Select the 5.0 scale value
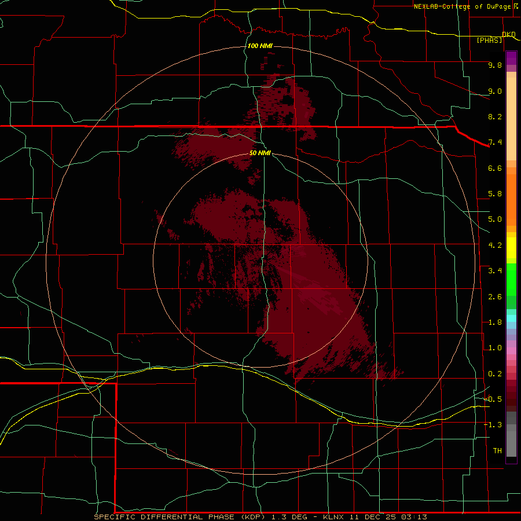Viewport: 521px width, 521px height. [x=495, y=219]
